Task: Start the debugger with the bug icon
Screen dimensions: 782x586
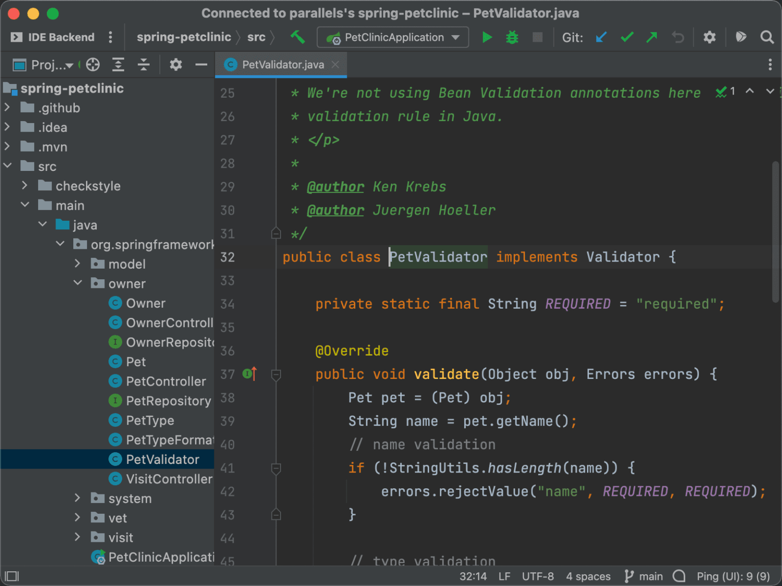Action: coord(511,37)
